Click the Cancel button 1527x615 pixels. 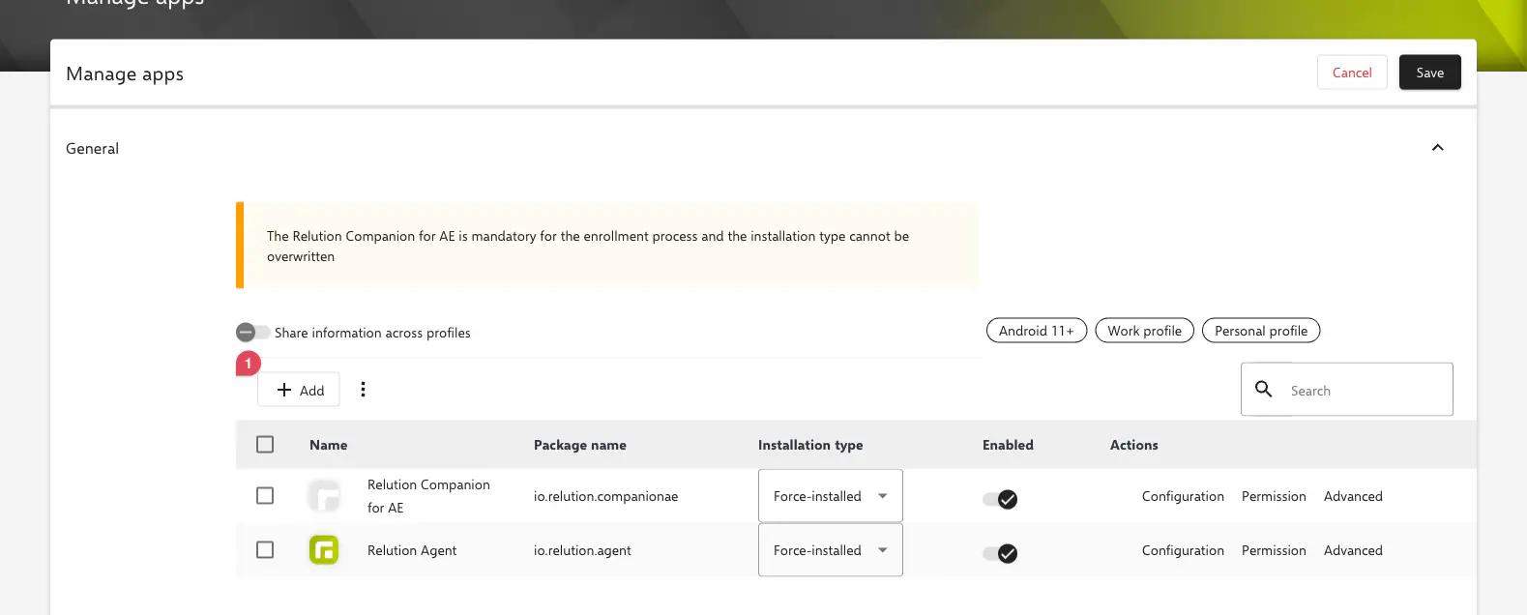1352,73
